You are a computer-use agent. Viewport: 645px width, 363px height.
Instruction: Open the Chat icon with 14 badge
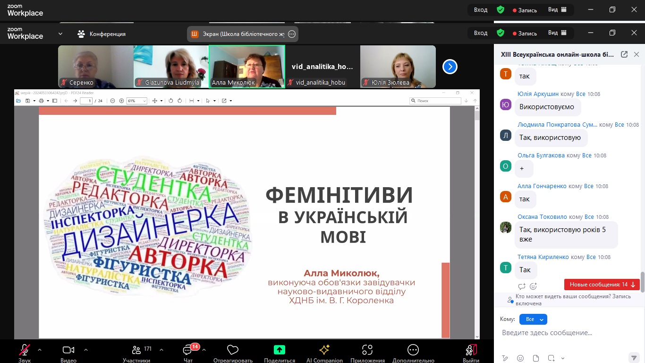pyautogui.click(x=187, y=350)
